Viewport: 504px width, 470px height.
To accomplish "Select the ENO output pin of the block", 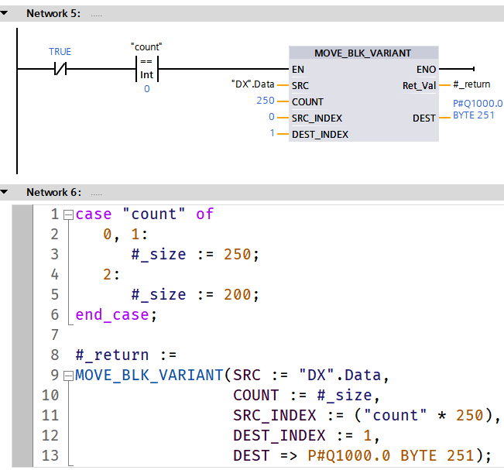I will 426,69.
